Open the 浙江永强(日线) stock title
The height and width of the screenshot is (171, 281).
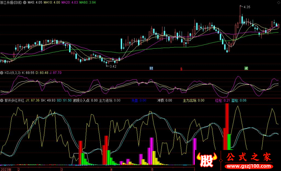tap(13, 2)
